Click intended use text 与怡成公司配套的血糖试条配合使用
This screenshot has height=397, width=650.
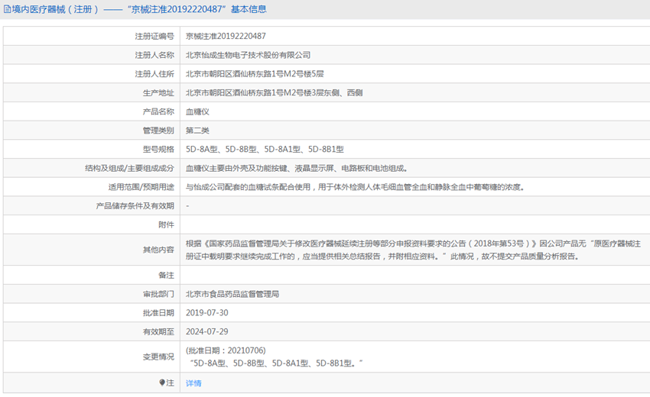(248, 187)
